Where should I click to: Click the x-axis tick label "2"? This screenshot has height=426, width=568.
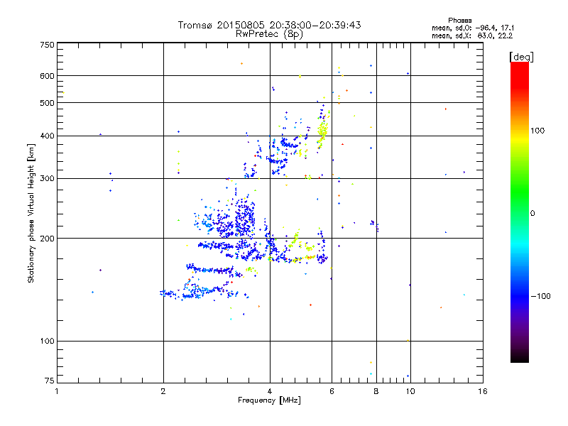click(x=163, y=391)
